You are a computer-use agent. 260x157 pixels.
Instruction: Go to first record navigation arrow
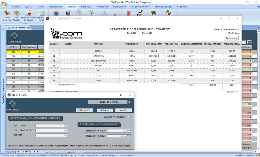(18, 152)
